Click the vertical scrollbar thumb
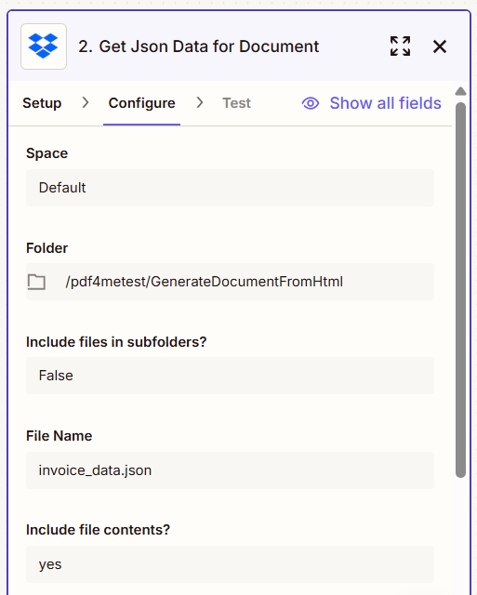 460,290
